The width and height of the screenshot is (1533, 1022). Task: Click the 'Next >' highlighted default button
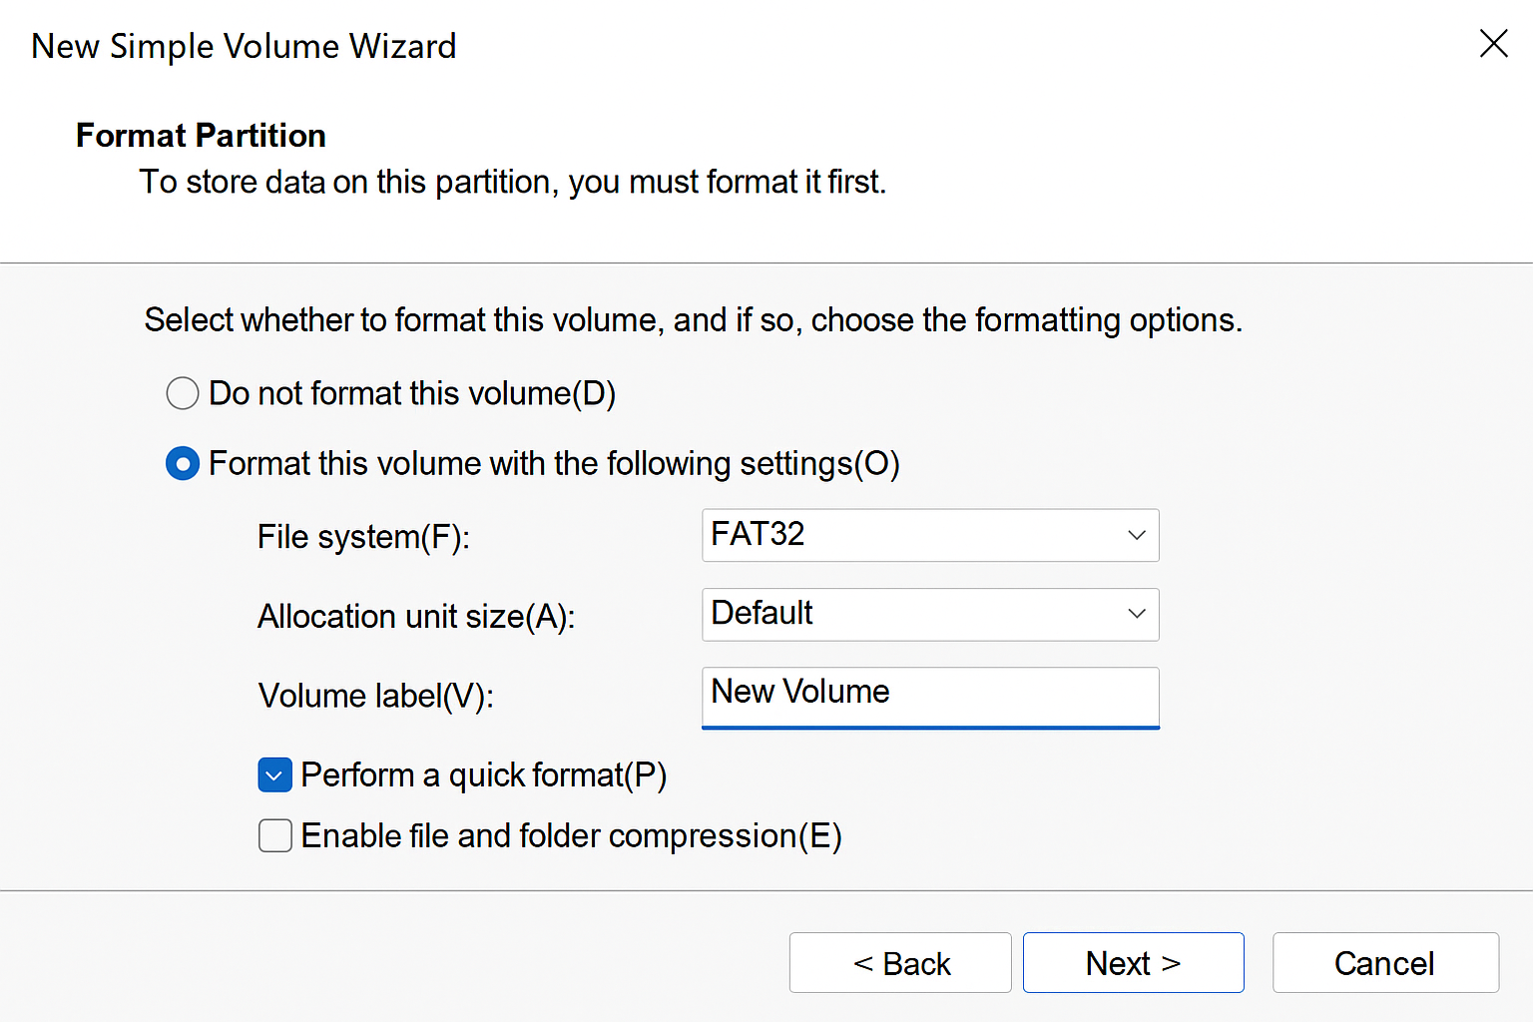(1133, 962)
